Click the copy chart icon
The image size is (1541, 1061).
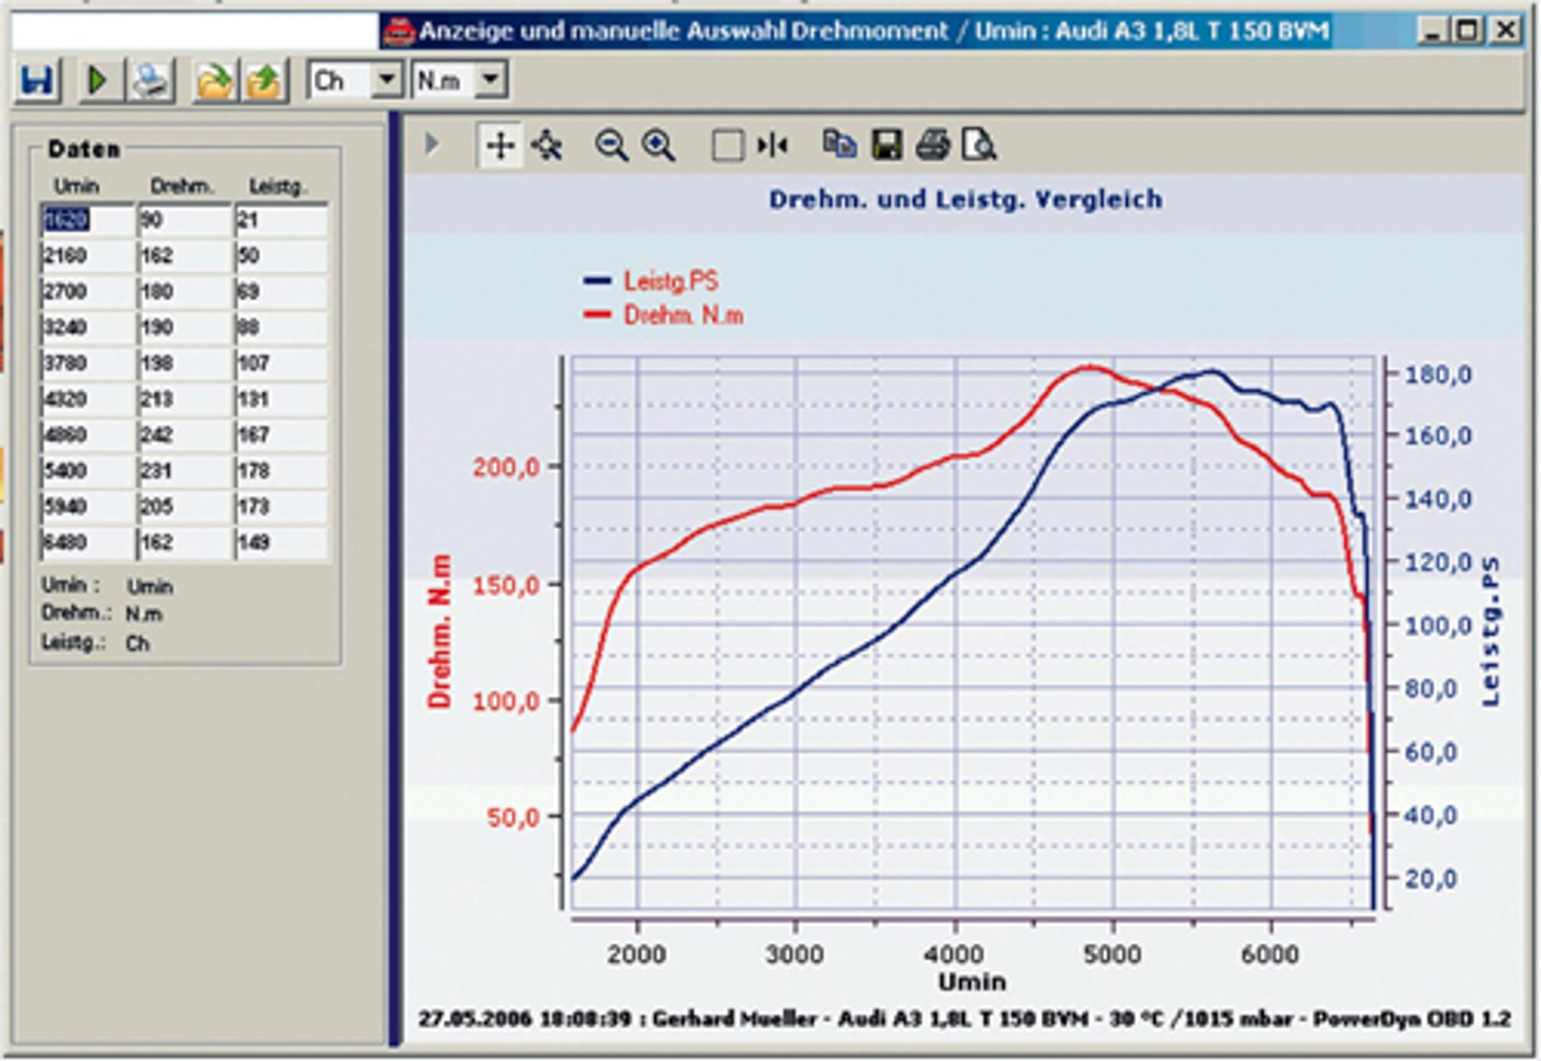839,145
